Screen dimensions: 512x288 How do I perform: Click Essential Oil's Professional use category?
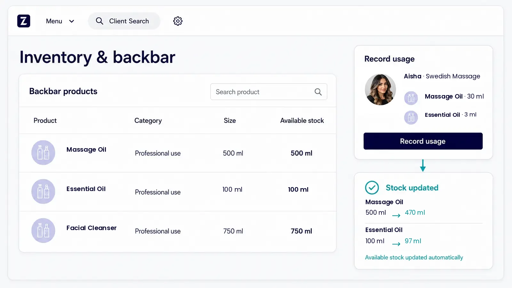click(158, 192)
